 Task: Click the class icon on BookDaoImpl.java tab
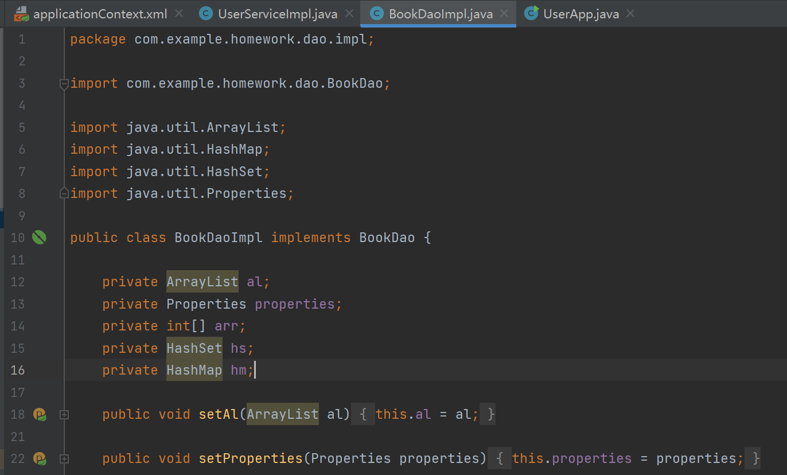[376, 14]
